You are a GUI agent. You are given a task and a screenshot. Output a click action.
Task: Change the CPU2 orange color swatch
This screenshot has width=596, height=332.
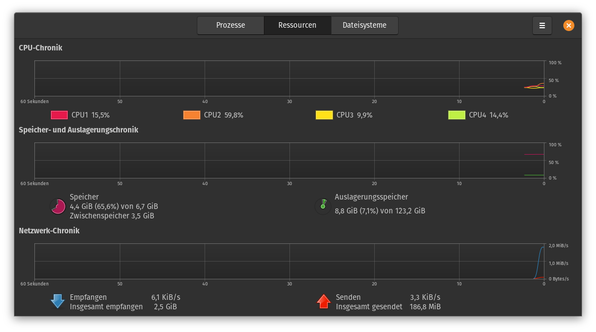tap(192, 115)
